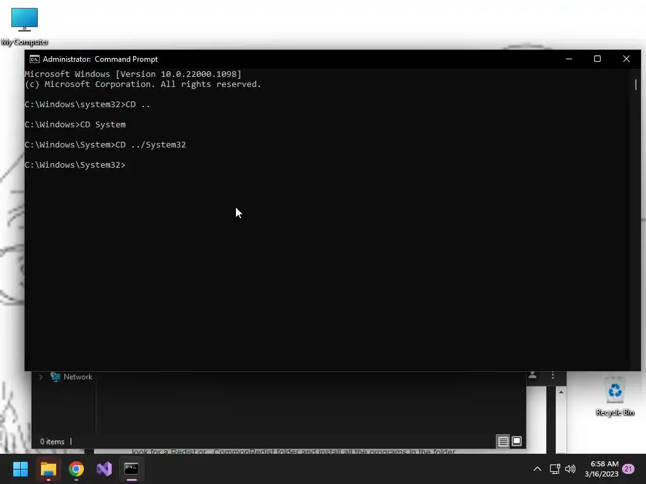Click the Microsoft Windows version line

[133, 74]
